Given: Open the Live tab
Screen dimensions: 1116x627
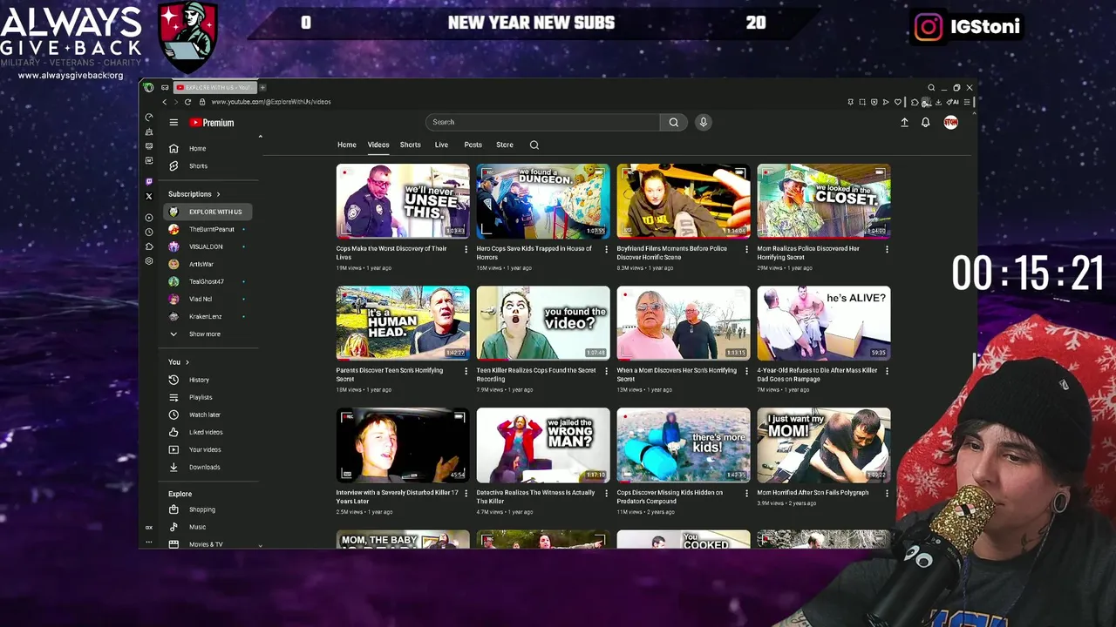Looking at the screenshot, I should coord(441,145).
